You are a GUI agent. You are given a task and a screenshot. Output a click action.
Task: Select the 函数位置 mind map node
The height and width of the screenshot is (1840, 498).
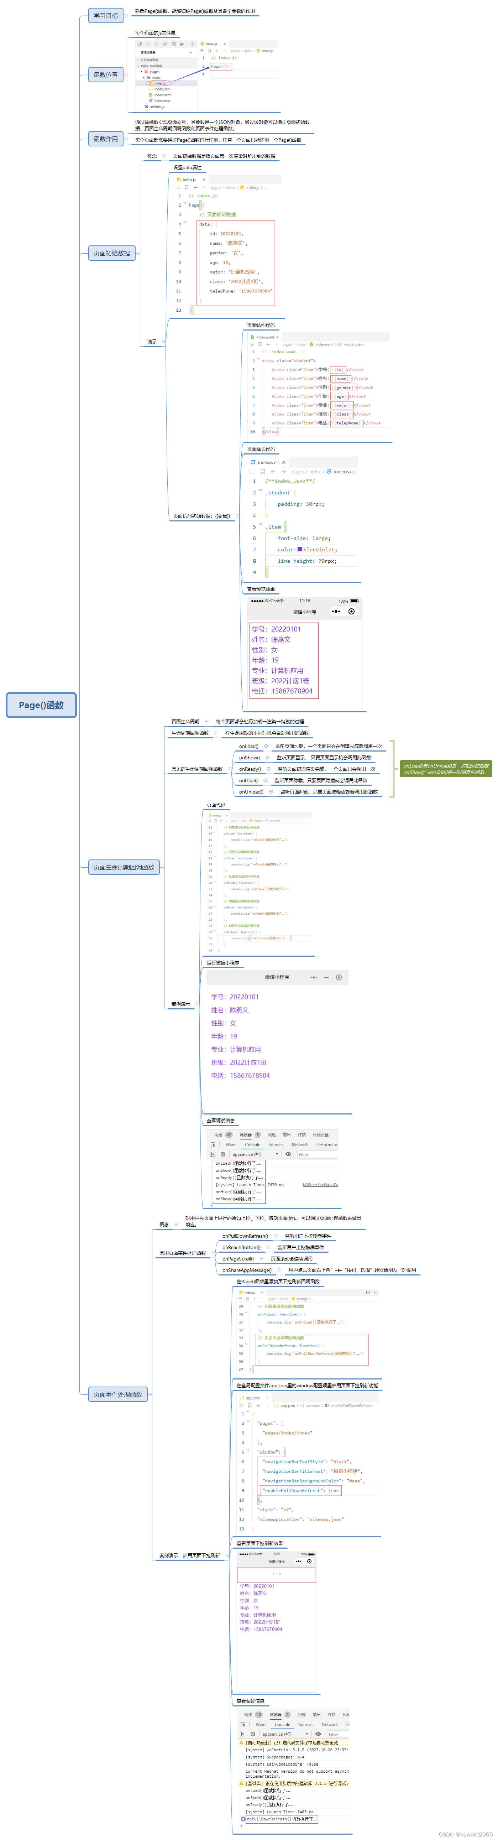(x=106, y=74)
